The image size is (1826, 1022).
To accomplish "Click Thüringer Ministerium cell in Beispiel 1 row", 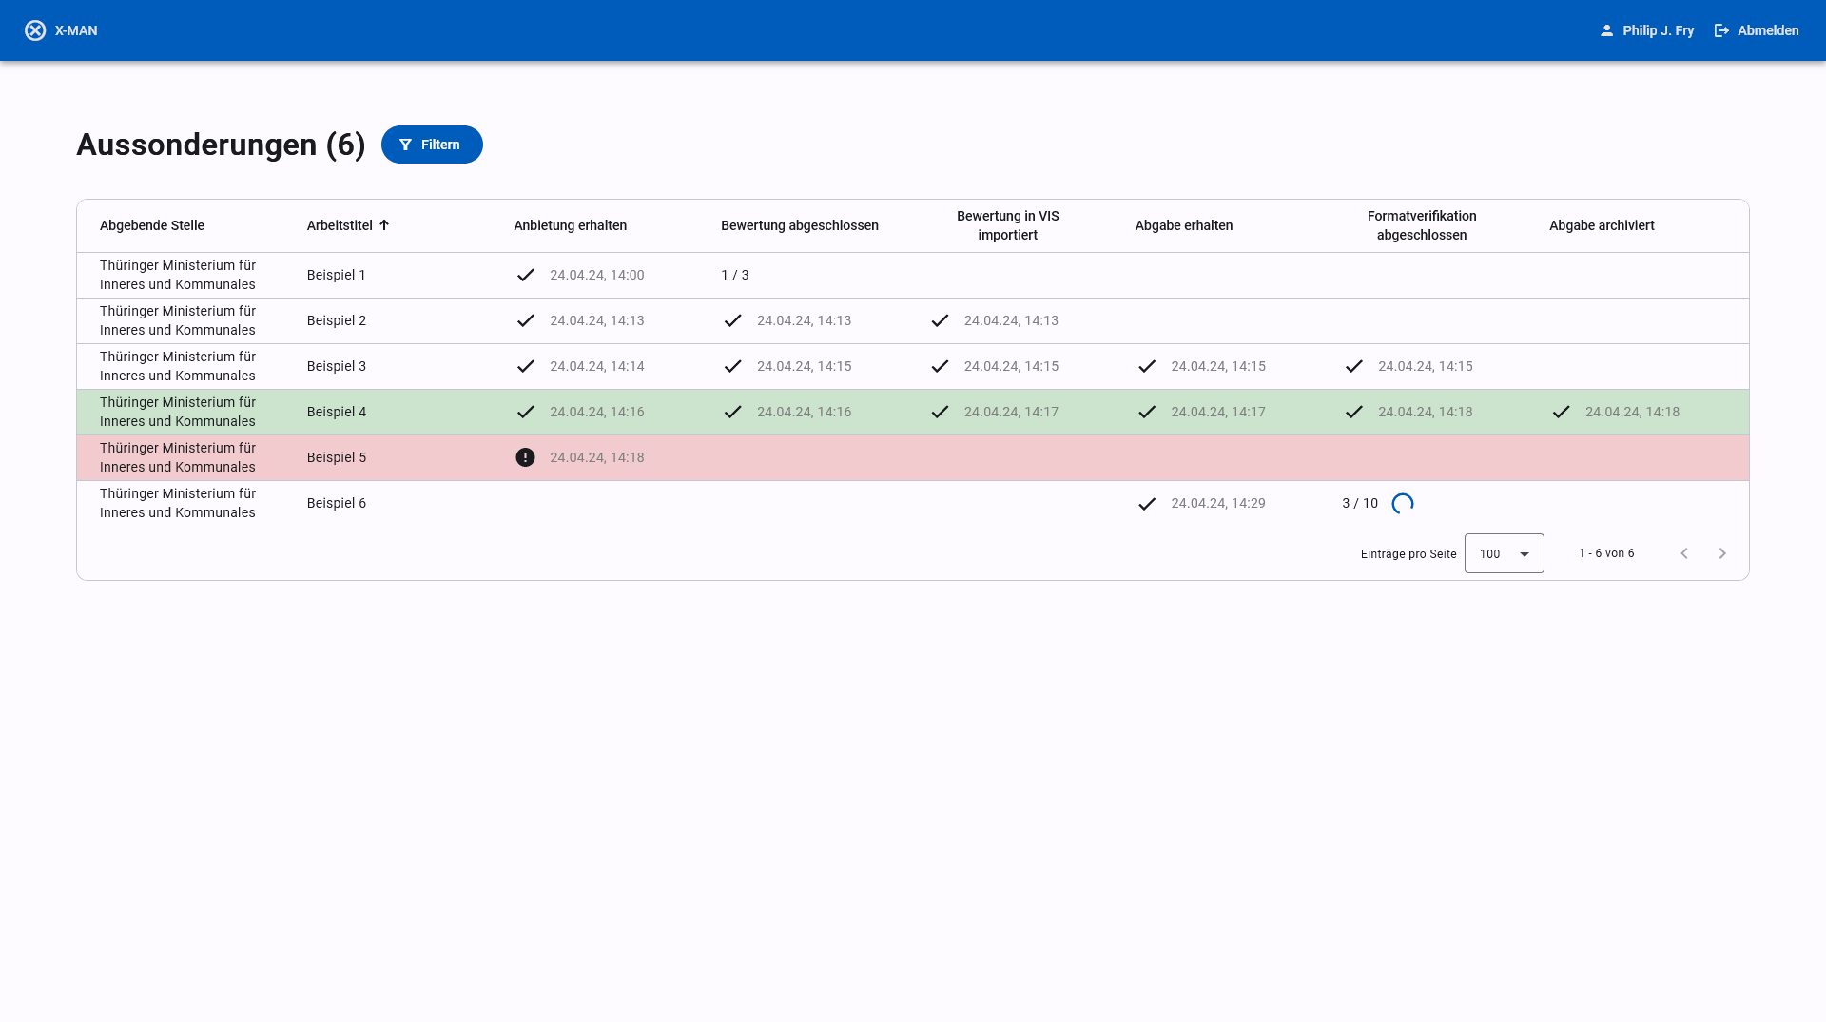I will pos(178,275).
